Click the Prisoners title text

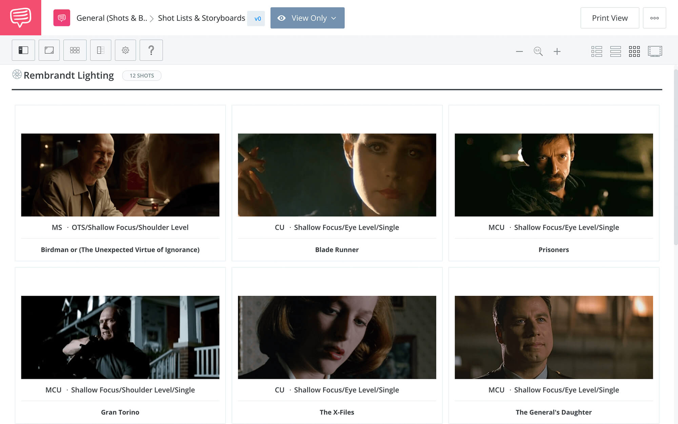554,250
